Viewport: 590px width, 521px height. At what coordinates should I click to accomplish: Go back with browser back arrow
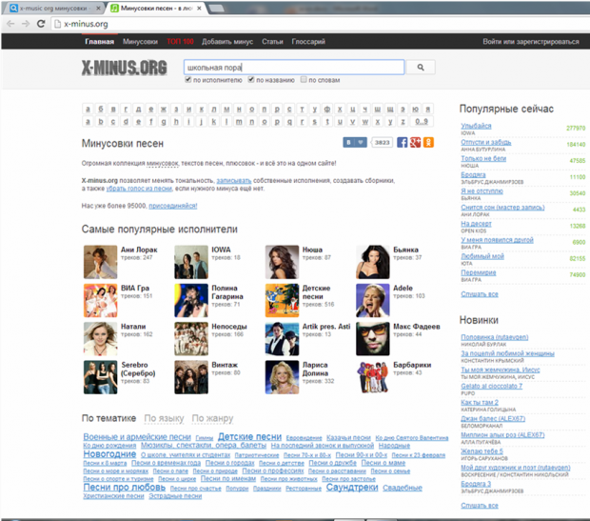pyautogui.click(x=10, y=24)
